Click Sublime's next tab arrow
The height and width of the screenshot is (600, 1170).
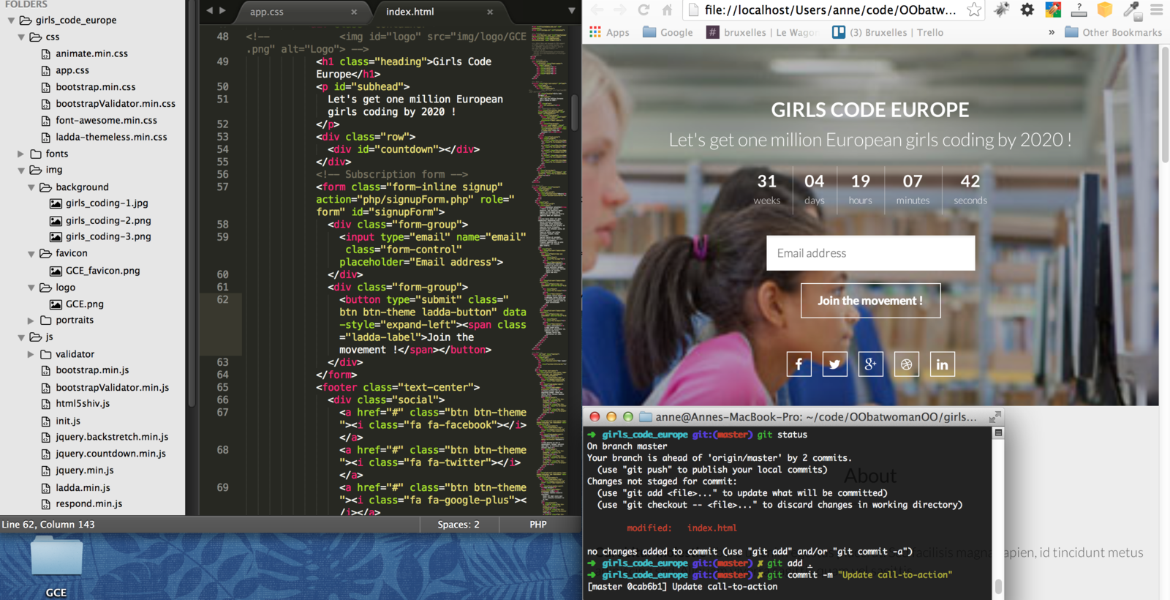(222, 10)
